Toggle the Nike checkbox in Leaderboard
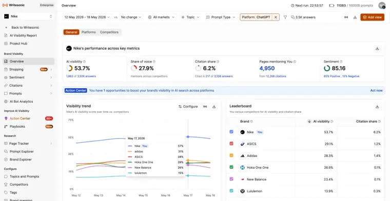 click(x=231, y=132)
